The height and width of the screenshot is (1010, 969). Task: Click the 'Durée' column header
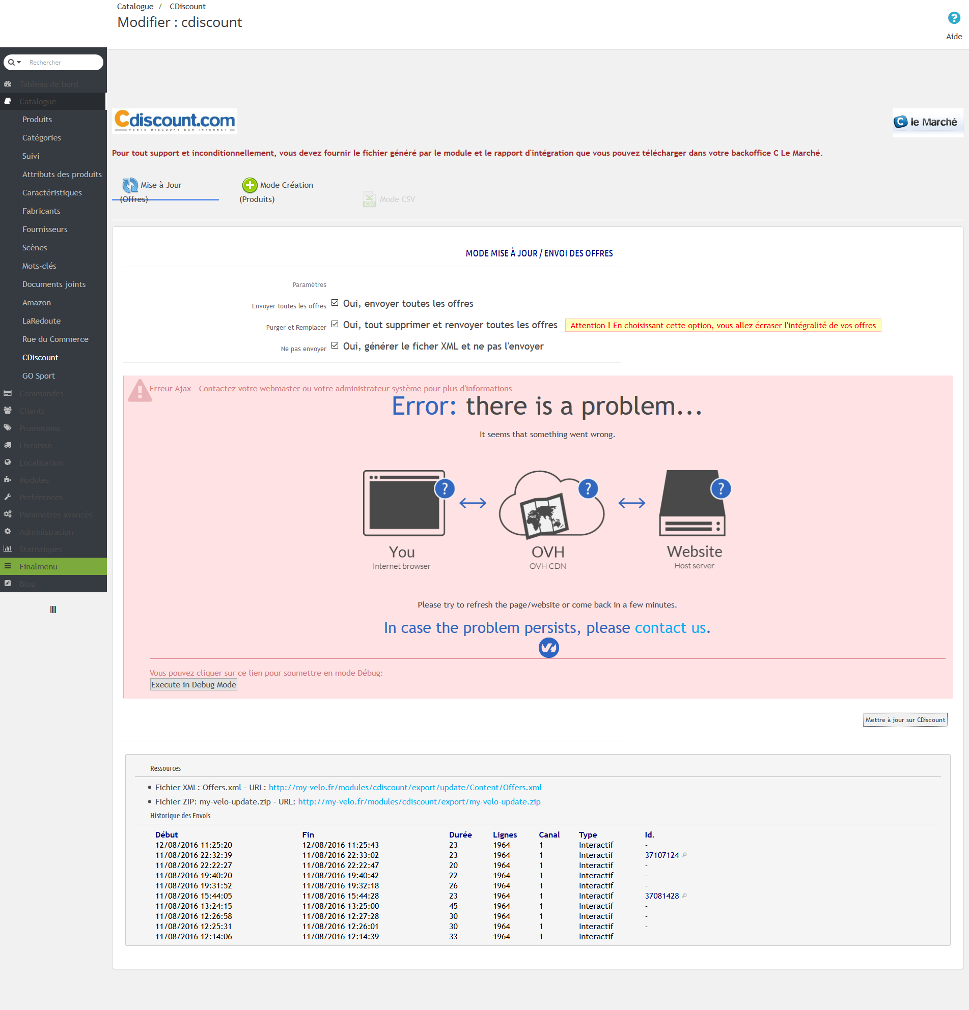460,835
